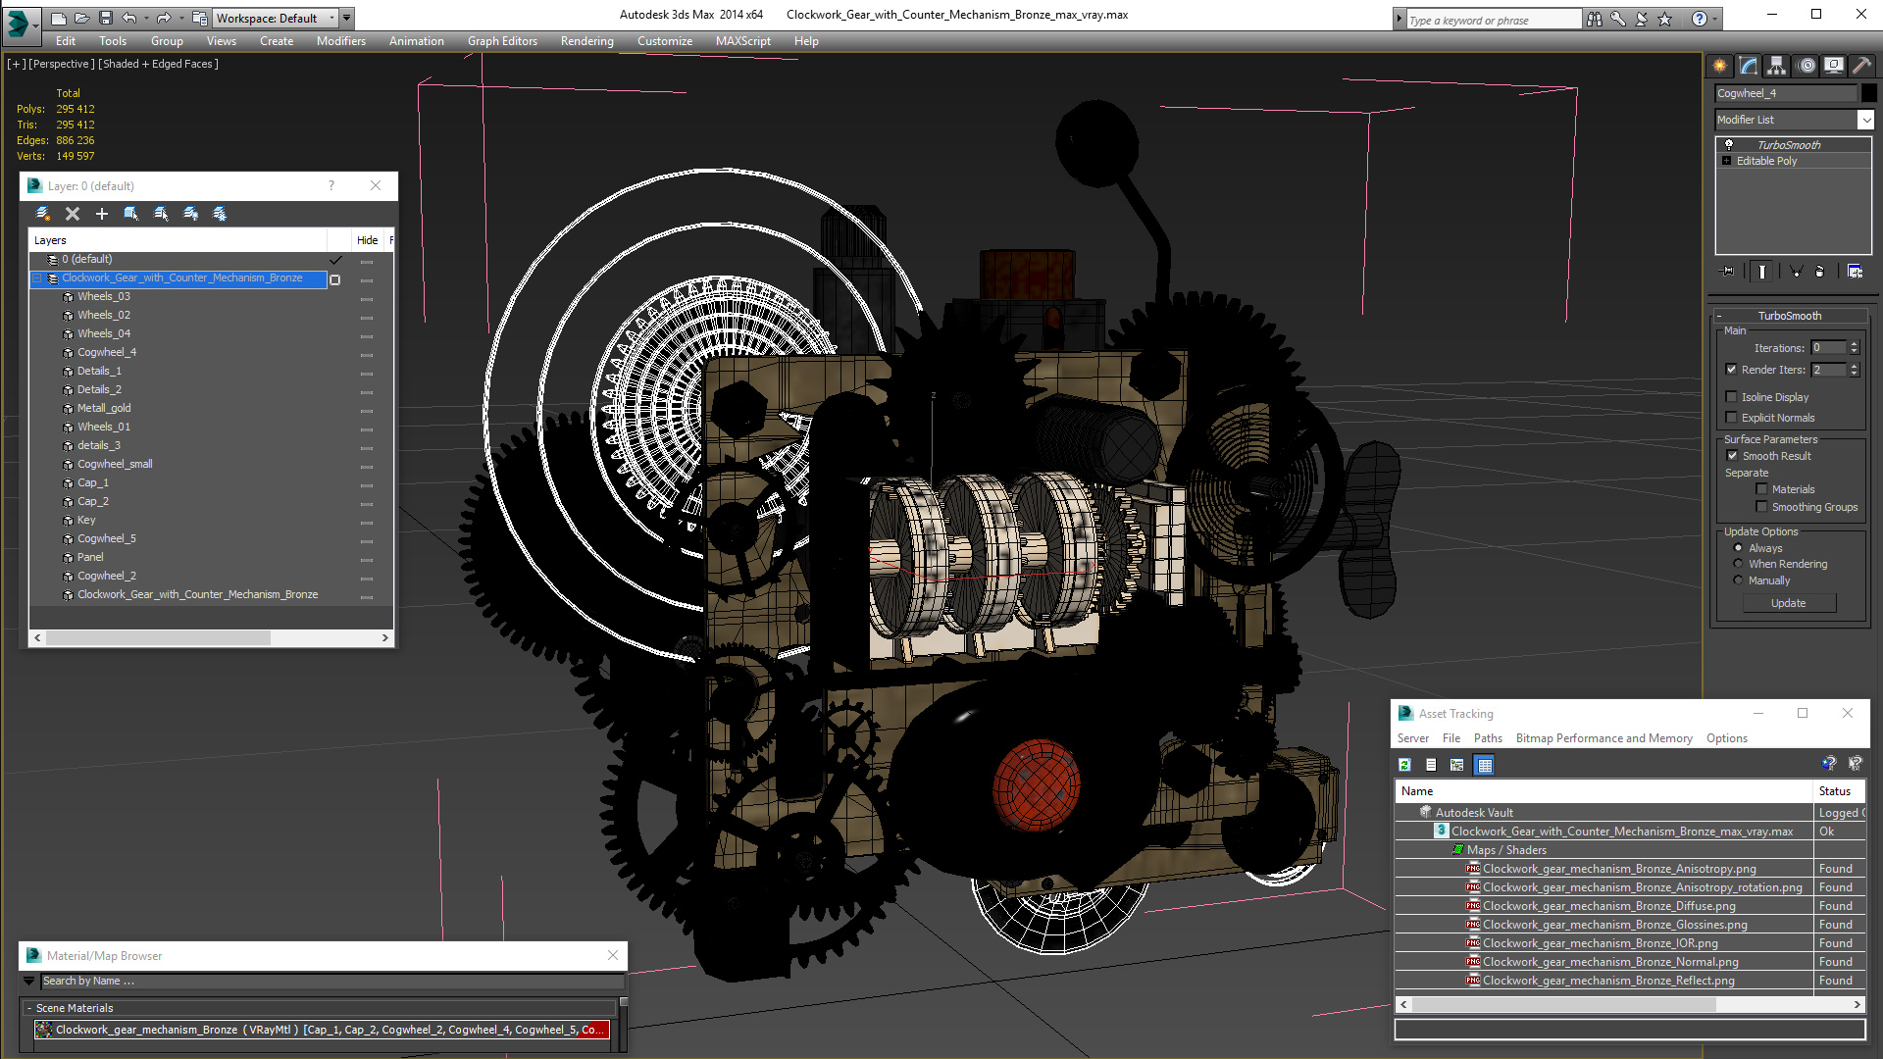The width and height of the screenshot is (1883, 1059).
Task: Select the Manually update radio button
Action: tap(1738, 580)
